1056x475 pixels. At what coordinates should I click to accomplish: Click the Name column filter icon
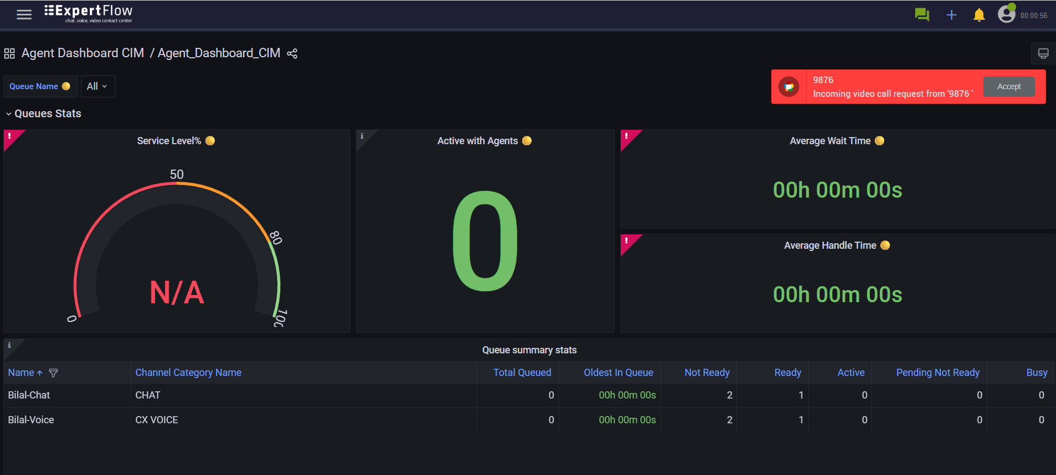pos(53,373)
